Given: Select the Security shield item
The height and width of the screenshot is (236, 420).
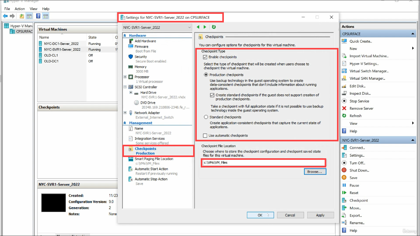Looking at the screenshot, I should coord(130,57).
